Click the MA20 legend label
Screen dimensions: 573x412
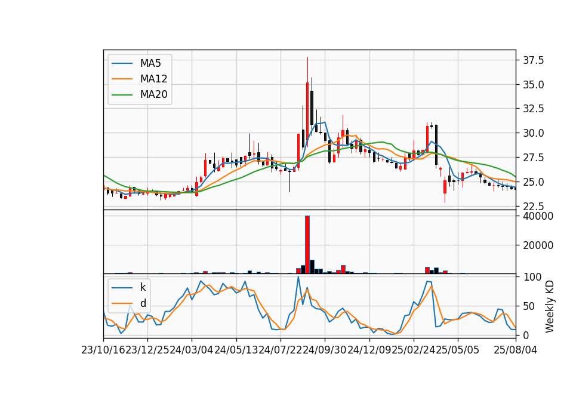(x=153, y=94)
